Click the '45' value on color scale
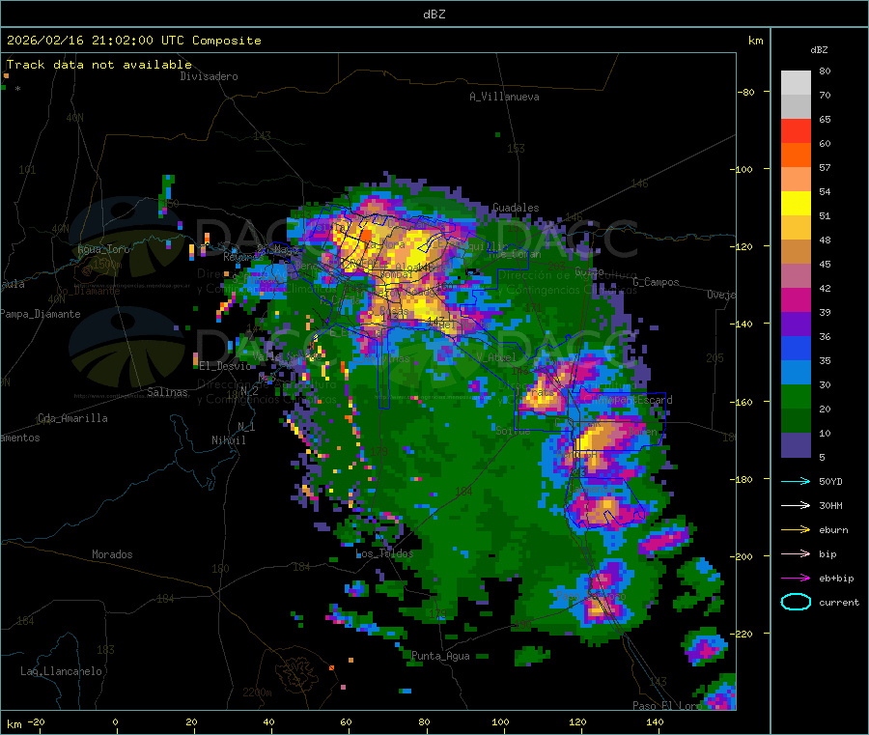Viewport: 869px width, 735px height. [x=825, y=264]
